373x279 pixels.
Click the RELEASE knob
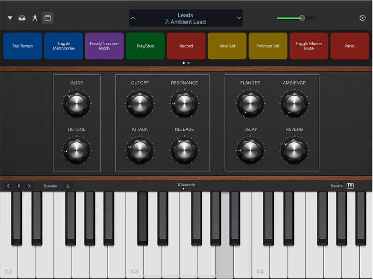[184, 150]
